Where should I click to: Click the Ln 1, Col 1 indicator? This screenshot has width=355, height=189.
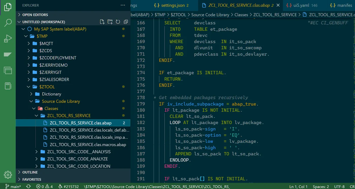298,186
